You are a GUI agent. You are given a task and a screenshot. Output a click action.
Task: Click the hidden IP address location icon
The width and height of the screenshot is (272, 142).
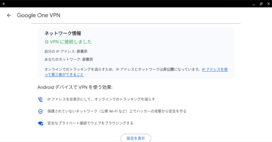pyautogui.click(x=40, y=100)
